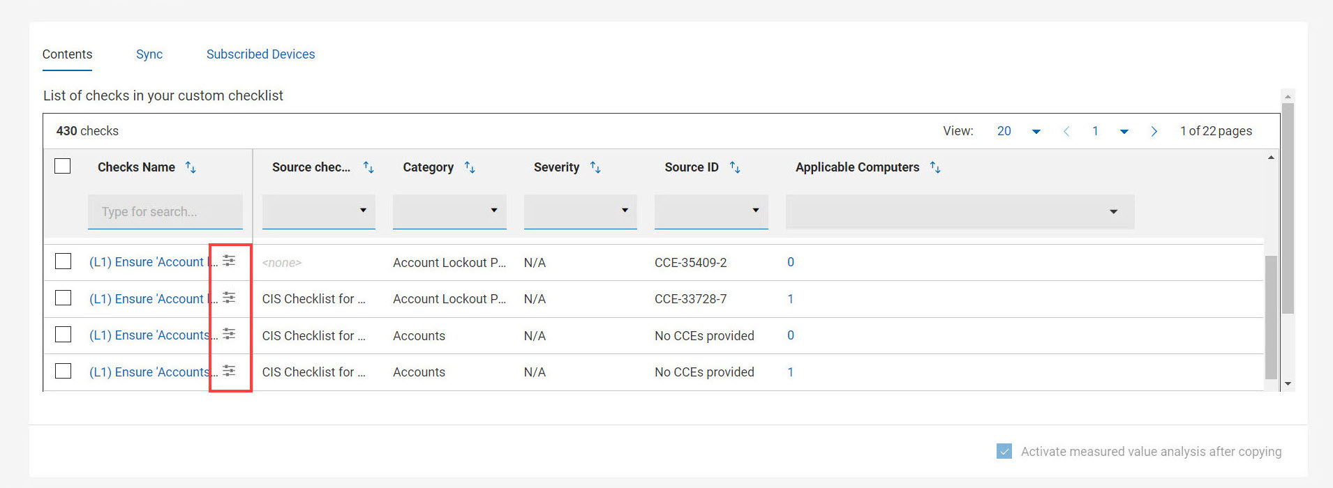This screenshot has width=1333, height=488.
Task: Sort by Checks Name column
Action: [191, 167]
